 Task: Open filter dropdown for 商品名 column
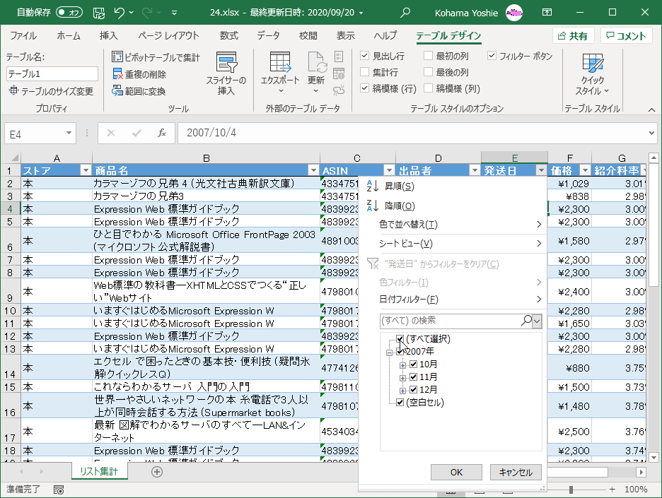point(313,170)
